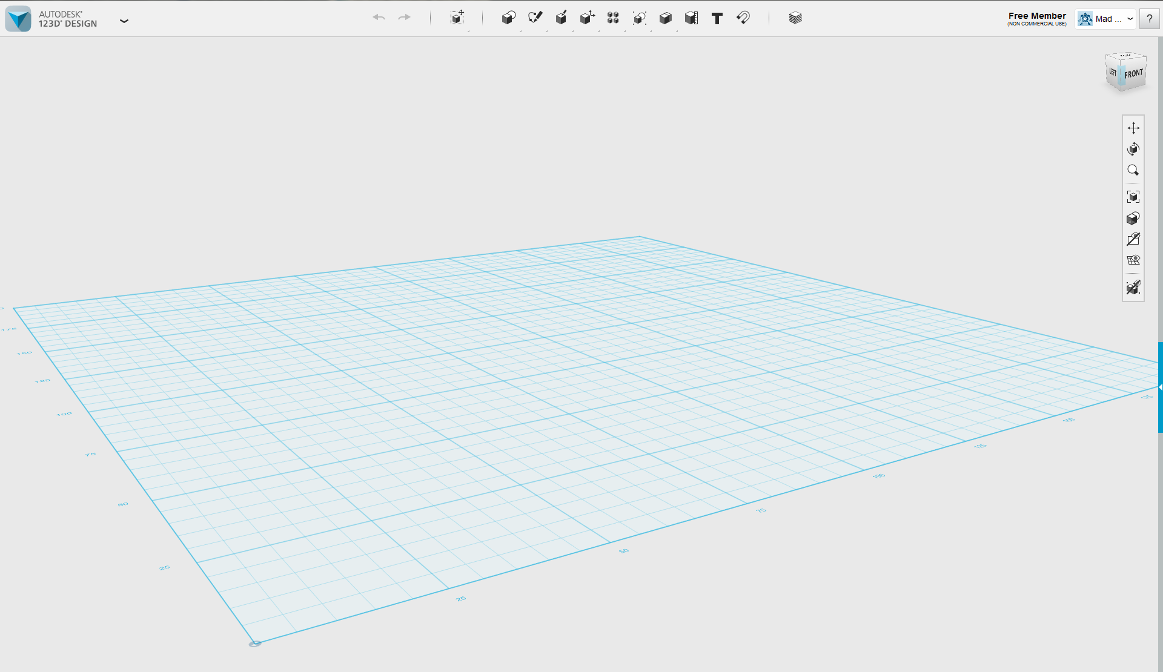Select the Construct tool
Image resolution: width=1163 pixels, height=672 pixels.
click(x=561, y=18)
